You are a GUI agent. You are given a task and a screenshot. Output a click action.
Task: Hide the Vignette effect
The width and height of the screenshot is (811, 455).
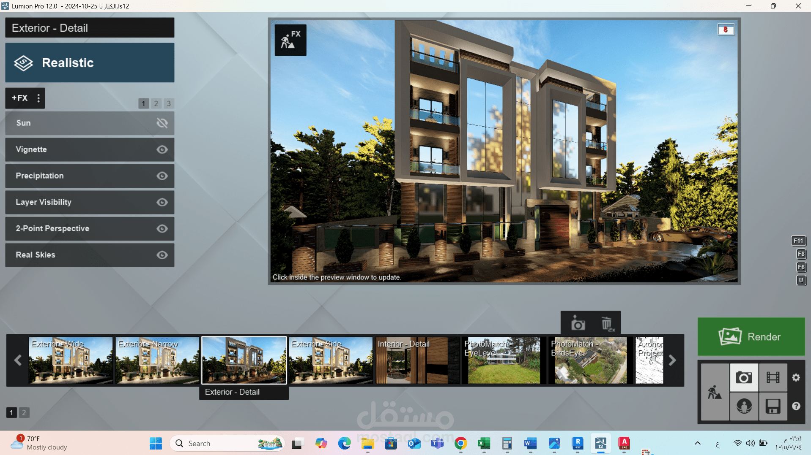coord(162,149)
